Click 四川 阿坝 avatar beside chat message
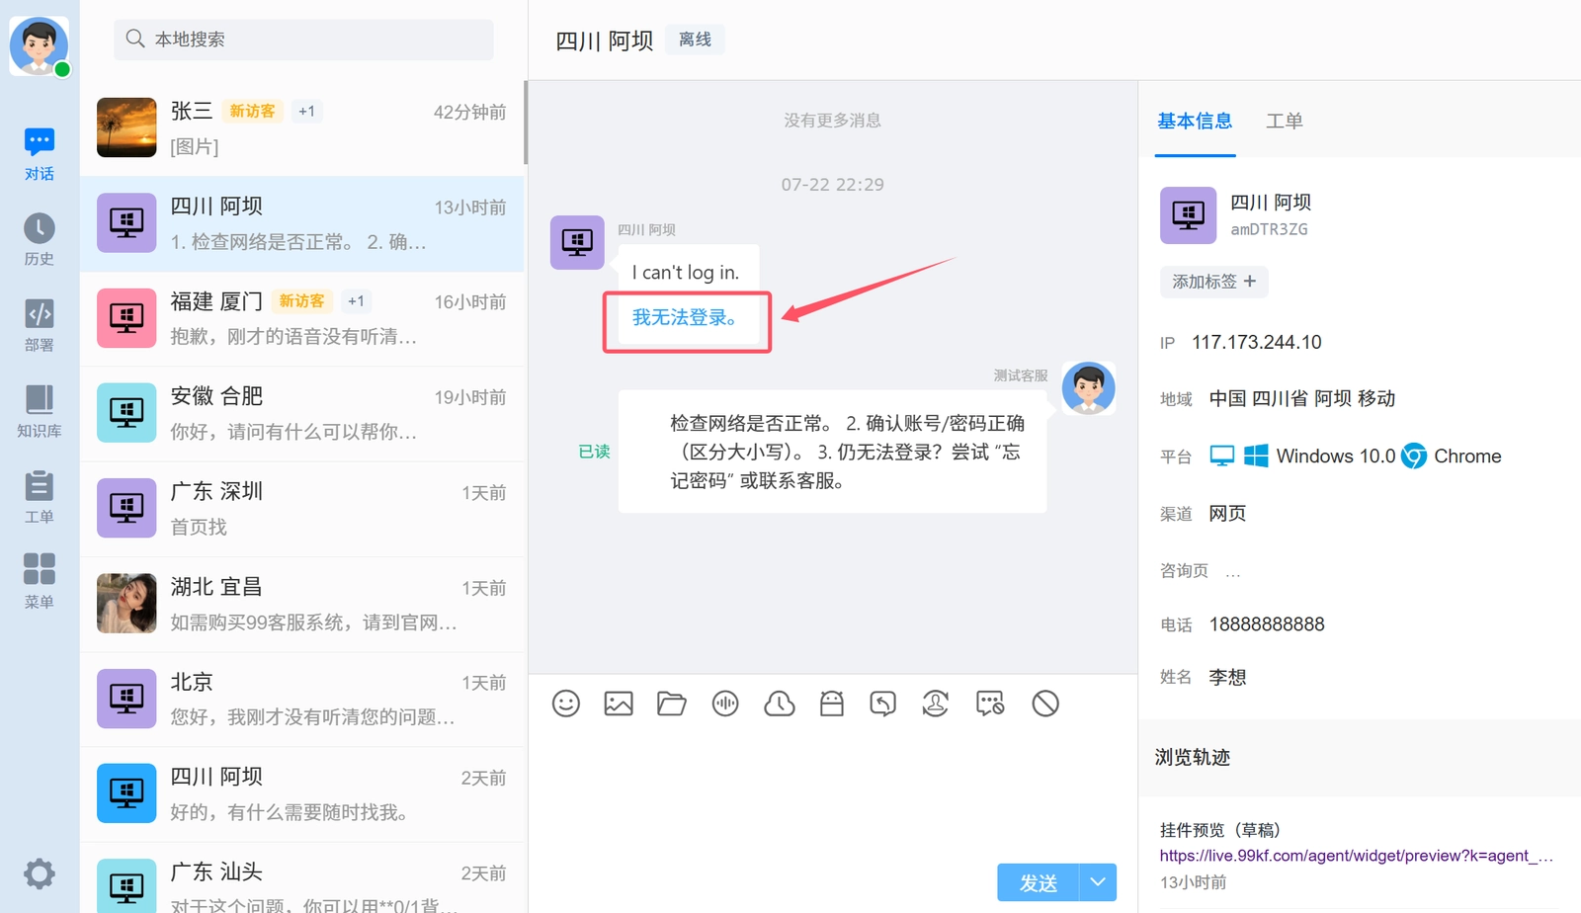 577,242
